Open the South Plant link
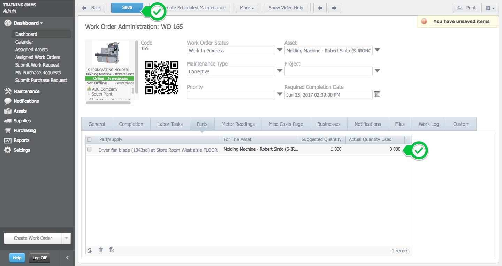 [x=102, y=94]
